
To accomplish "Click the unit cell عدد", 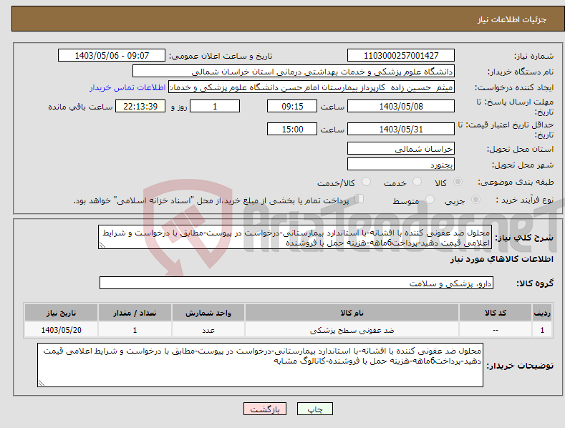I will [x=208, y=330].
